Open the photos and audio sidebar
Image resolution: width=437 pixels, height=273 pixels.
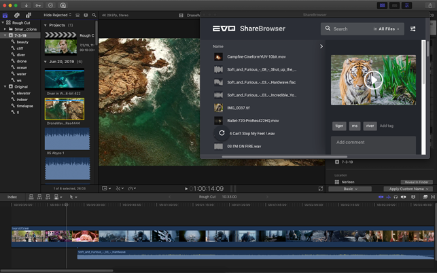(x=17, y=15)
